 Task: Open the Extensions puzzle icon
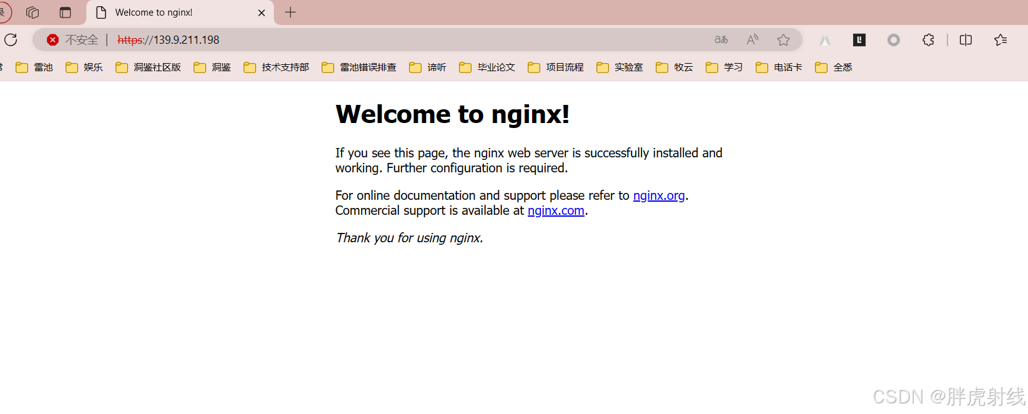928,40
